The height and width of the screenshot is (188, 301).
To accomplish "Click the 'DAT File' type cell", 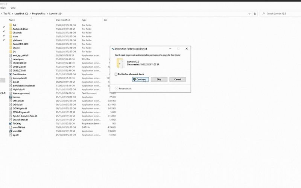I will tap(86, 127).
